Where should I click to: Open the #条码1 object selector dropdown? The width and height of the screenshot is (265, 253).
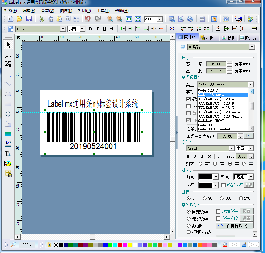[252, 47]
